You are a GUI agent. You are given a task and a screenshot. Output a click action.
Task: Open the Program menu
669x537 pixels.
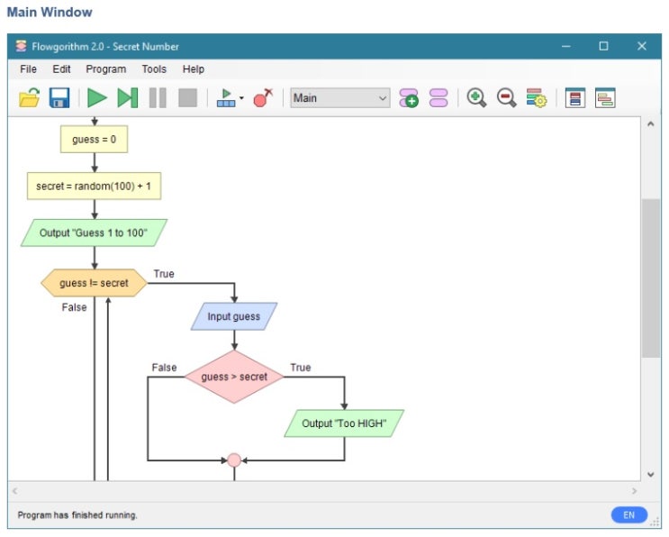tap(106, 69)
